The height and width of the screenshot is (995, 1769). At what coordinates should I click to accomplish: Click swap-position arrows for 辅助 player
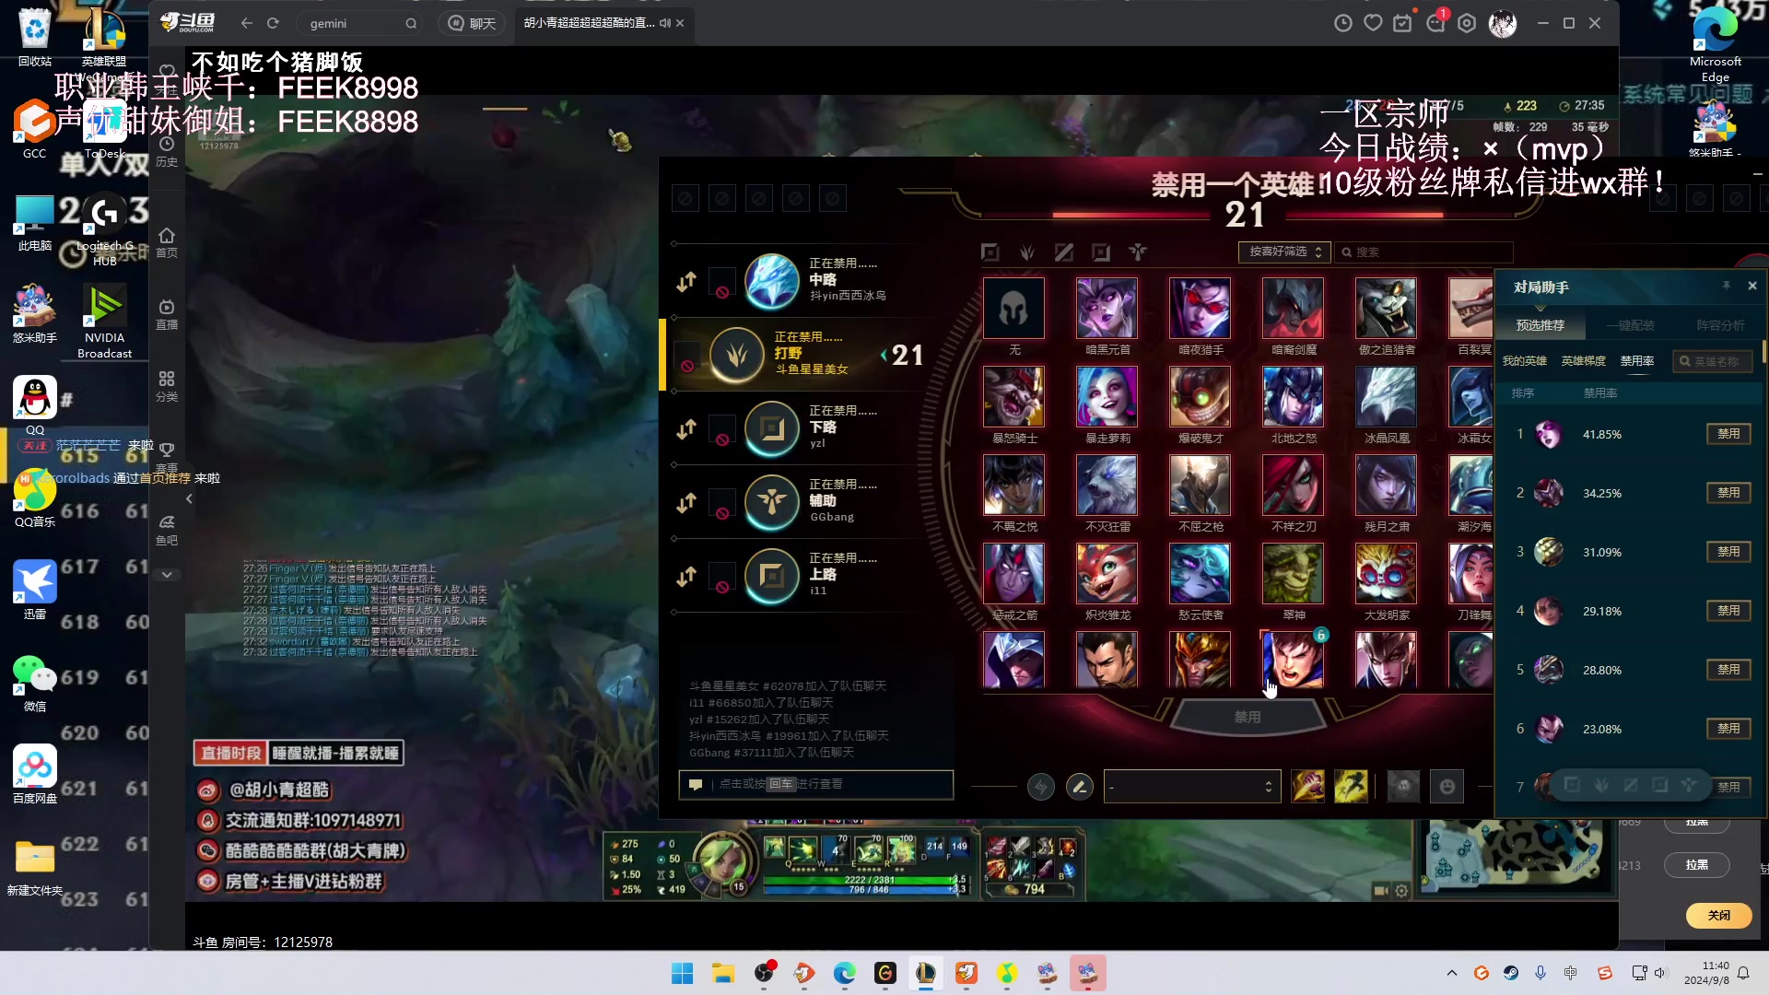686,503
